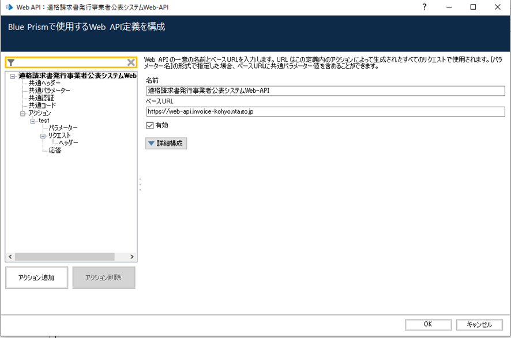Viewport: 511px width, 338px height.
Task: Click the アクション削除 button
Action: (x=104, y=277)
